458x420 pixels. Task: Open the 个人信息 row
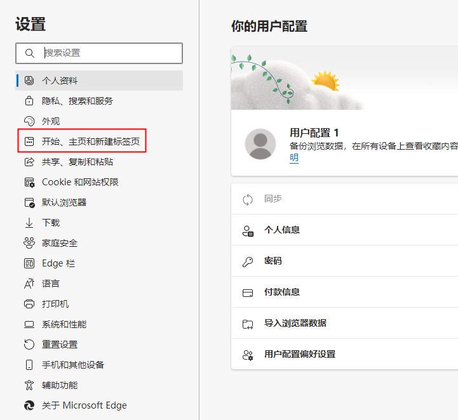[x=344, y=230]
